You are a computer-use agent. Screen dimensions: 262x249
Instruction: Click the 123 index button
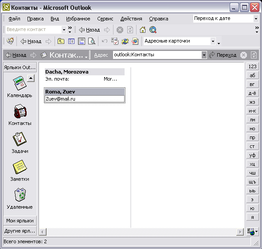(252, 66)
